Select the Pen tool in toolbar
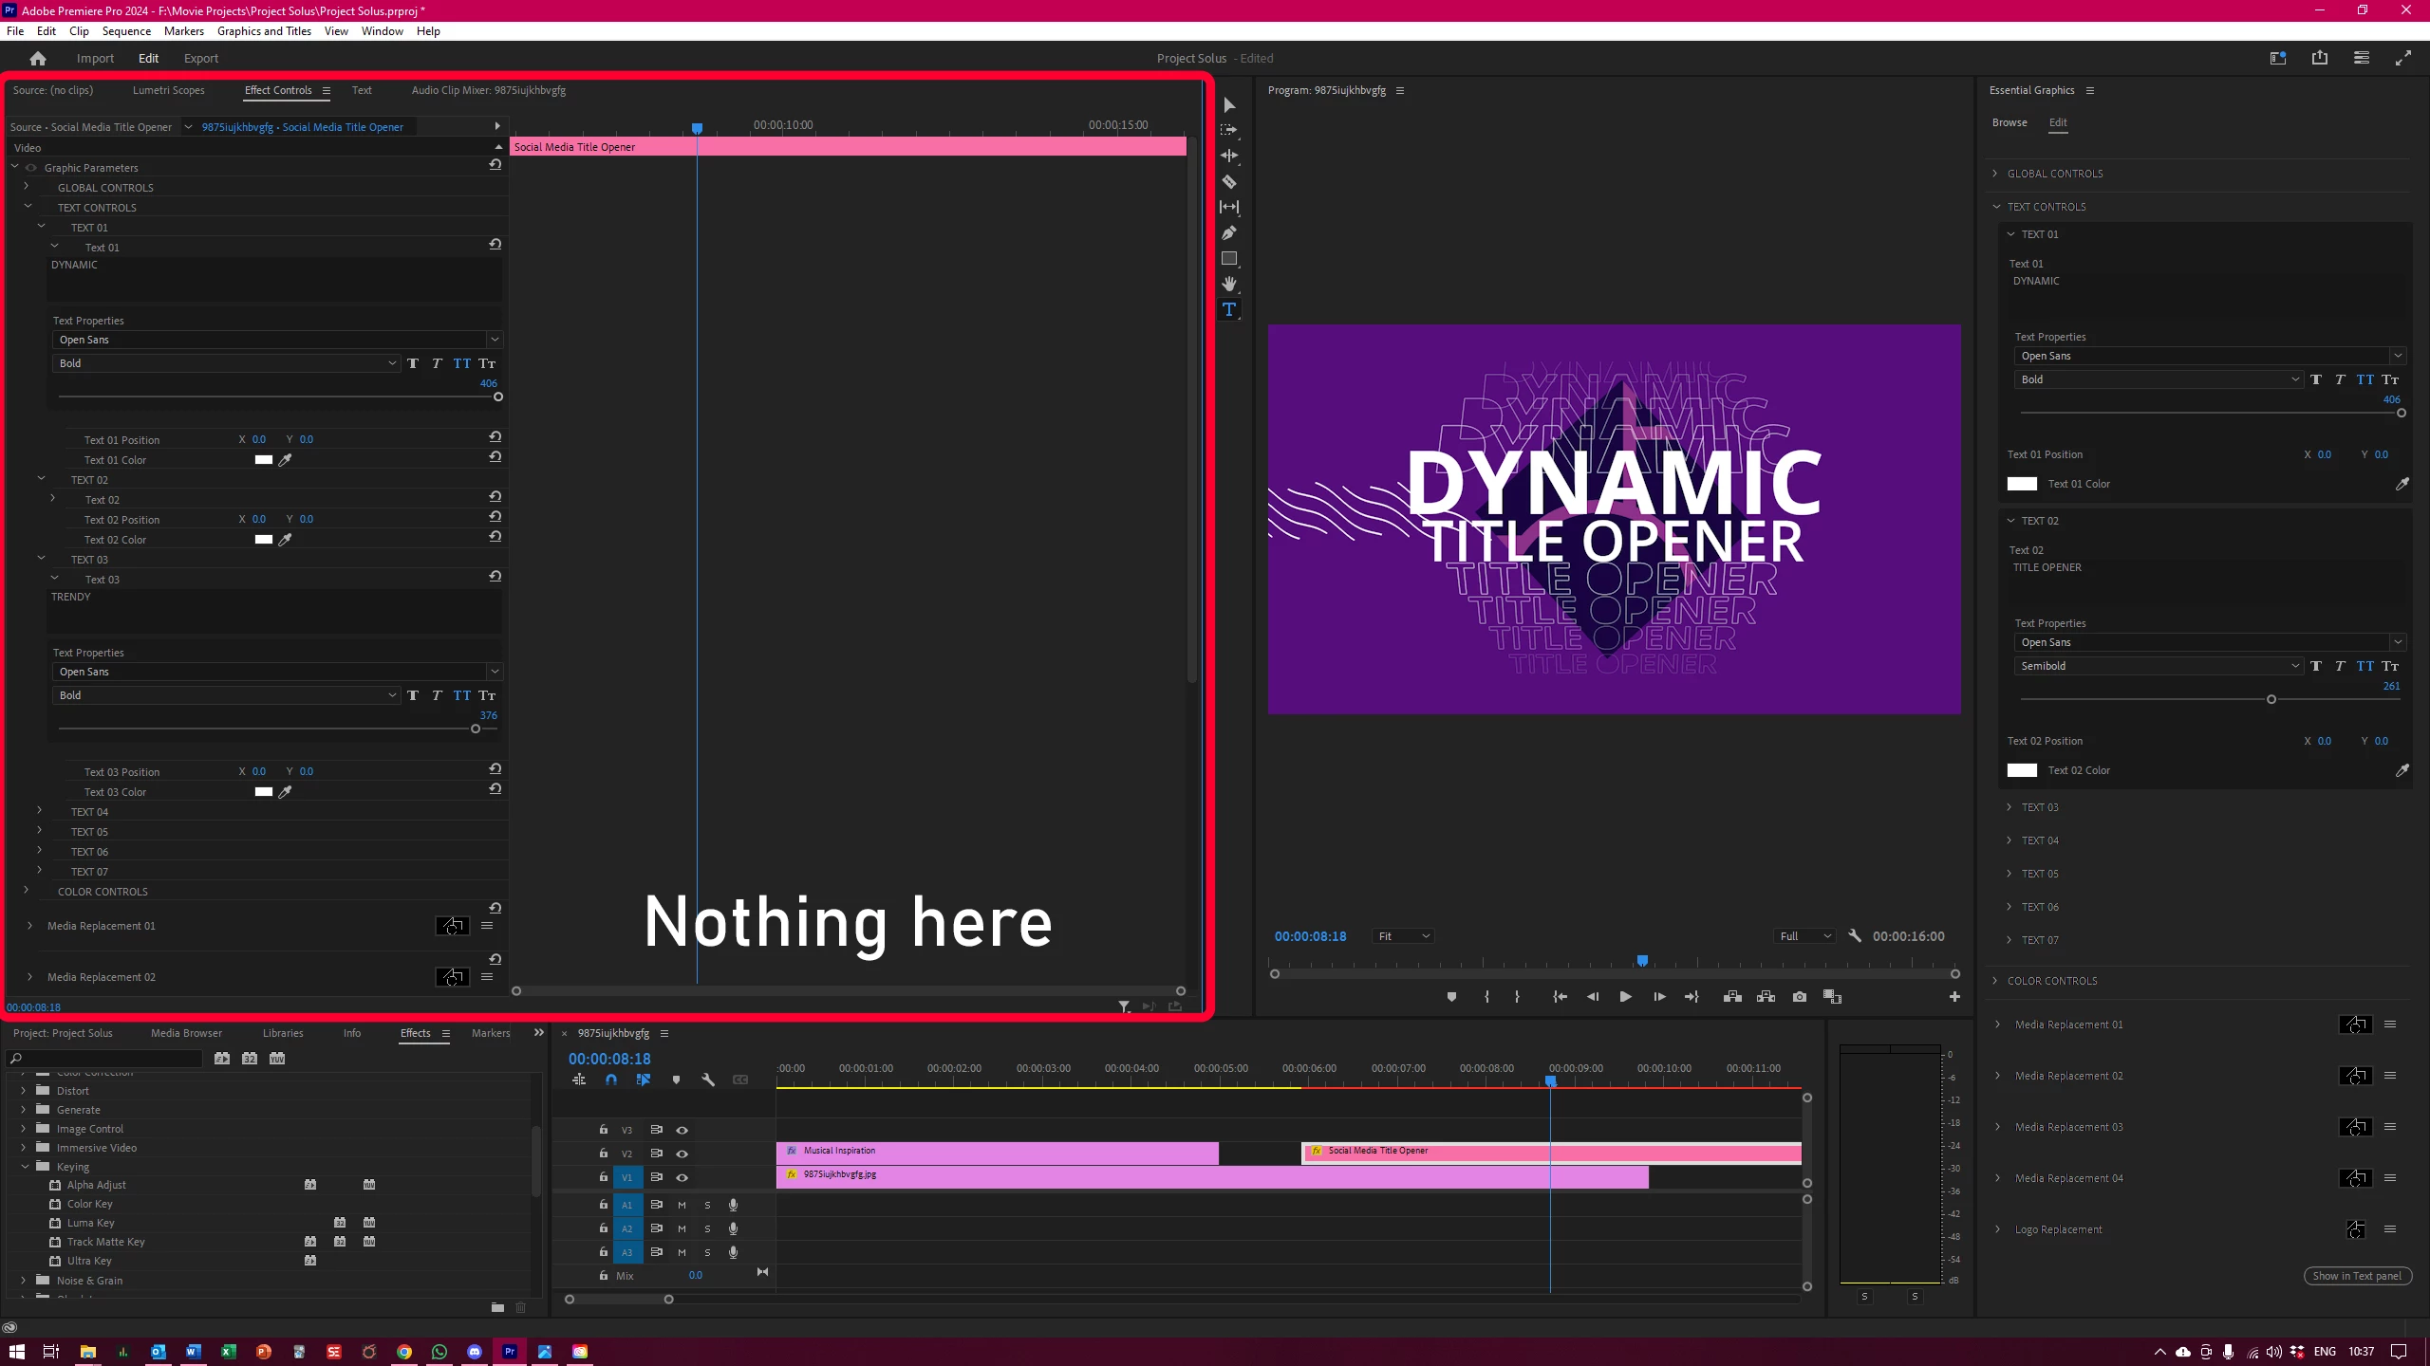The image size is (2430, 1366). [1229, 232]
